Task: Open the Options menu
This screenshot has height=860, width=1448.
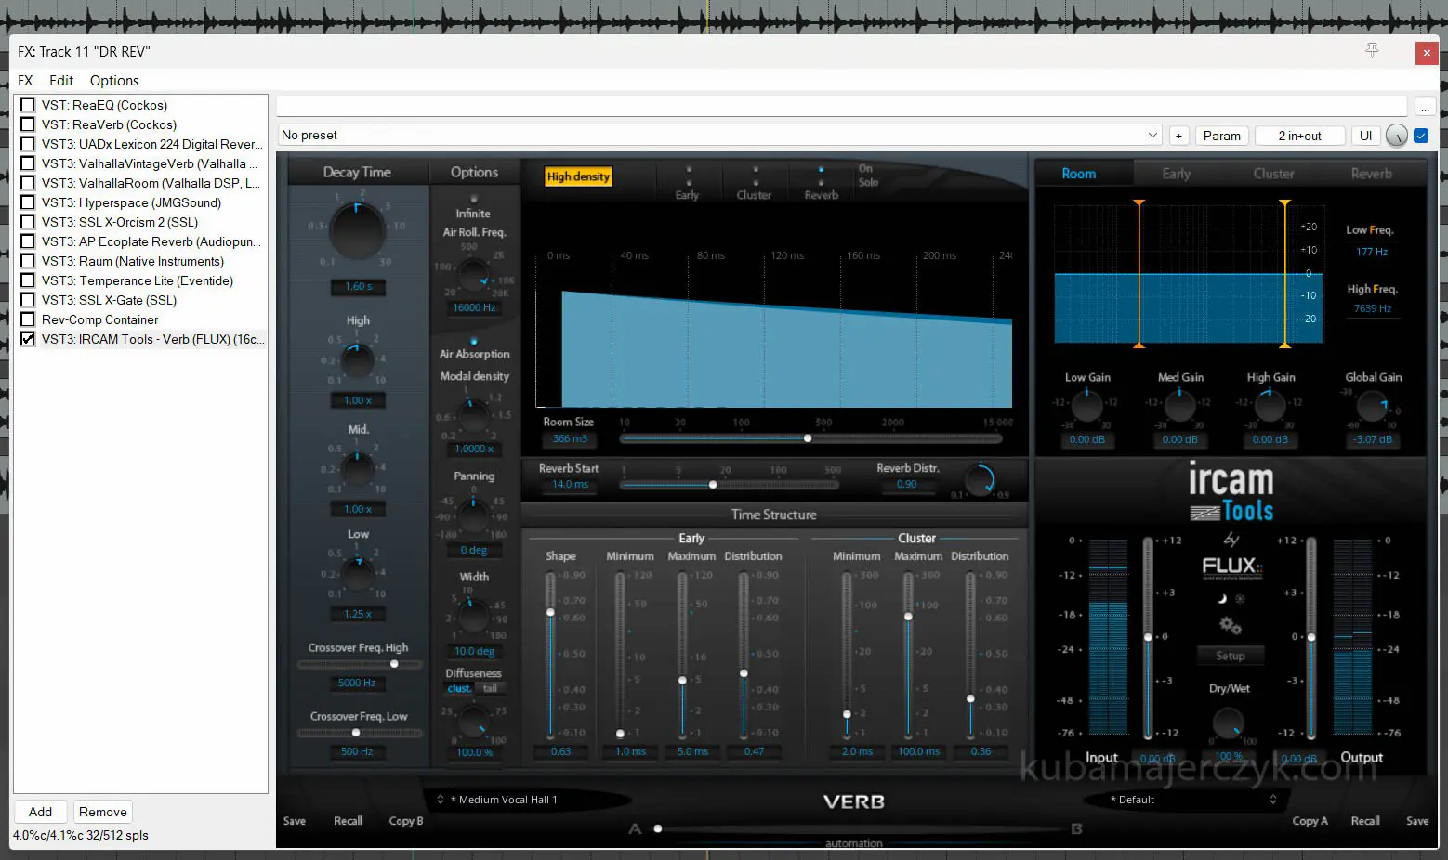Action: tap(113, 81)
